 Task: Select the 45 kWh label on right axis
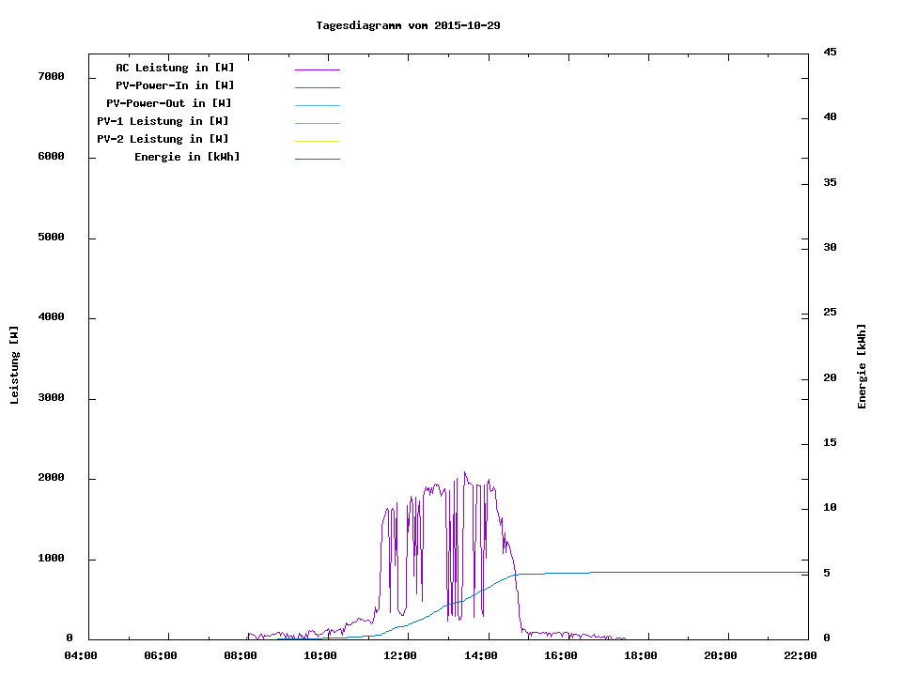point(830,52)
